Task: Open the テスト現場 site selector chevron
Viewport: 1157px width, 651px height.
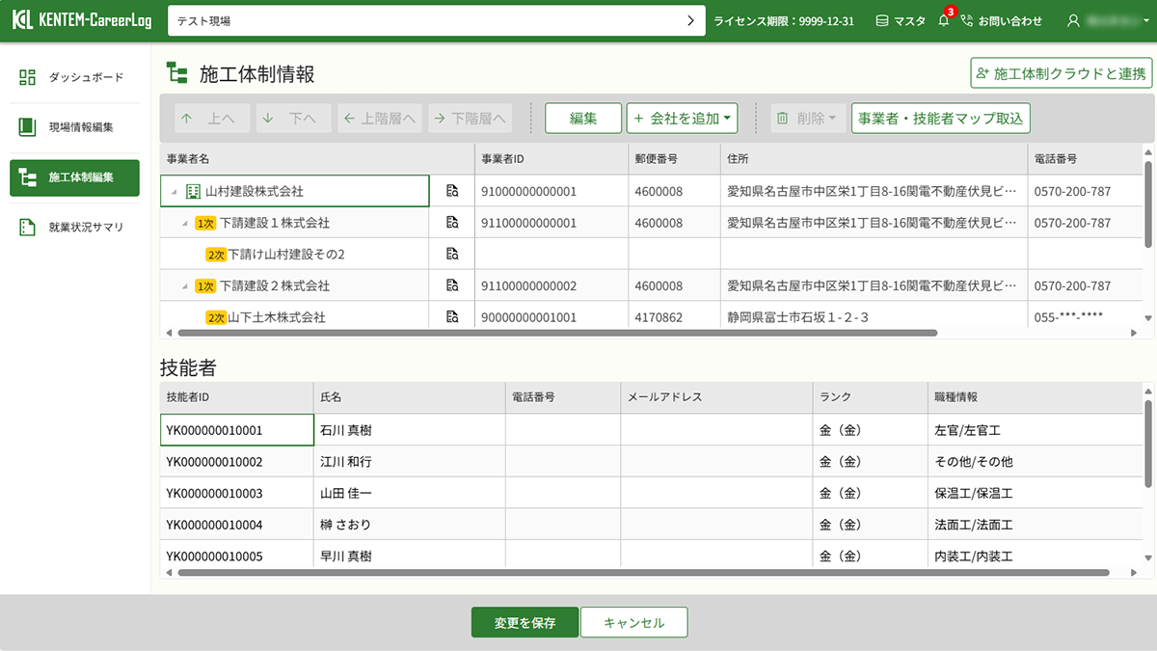Action: [x=690, y=19]
